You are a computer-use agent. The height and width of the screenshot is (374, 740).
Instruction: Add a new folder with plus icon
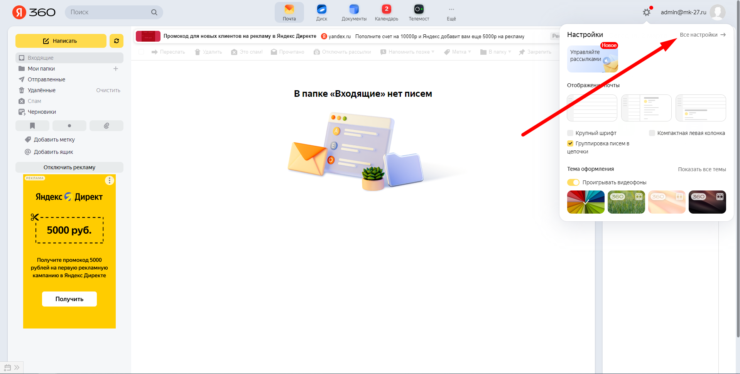[x=116, y=69]
